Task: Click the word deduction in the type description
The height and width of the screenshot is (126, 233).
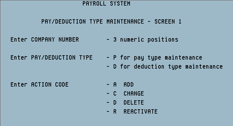Action: (149, 67)
